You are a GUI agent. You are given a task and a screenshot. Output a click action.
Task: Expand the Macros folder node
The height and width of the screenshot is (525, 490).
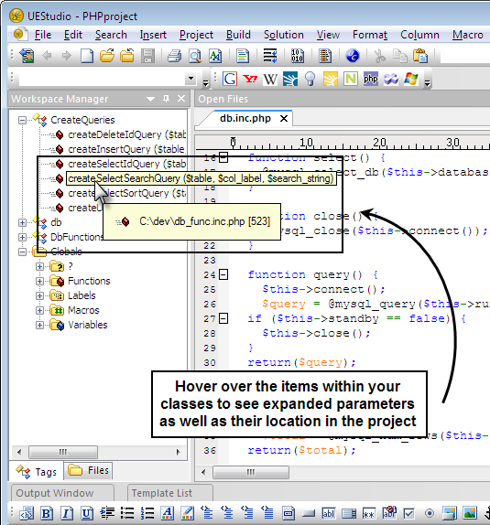click(40, 310)
